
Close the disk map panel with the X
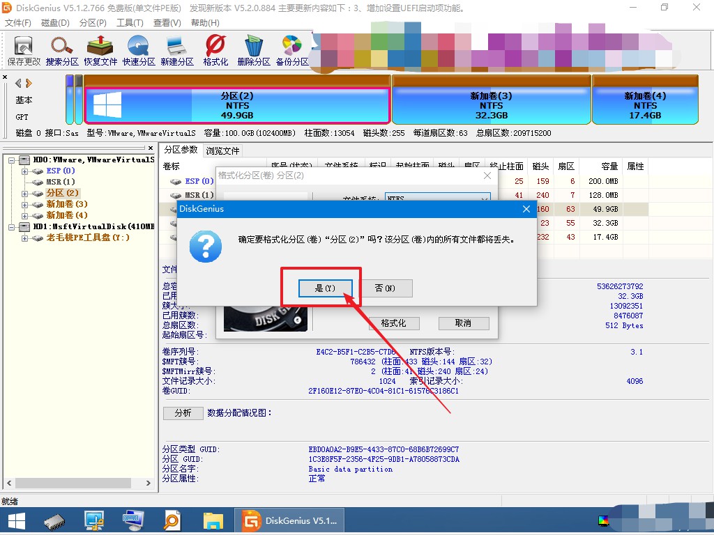click(x=5, y=77)
